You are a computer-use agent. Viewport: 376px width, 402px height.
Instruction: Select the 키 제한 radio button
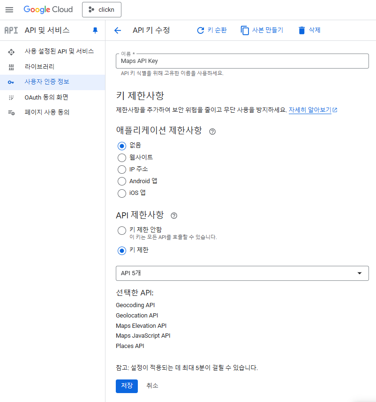tap(122, 250)
